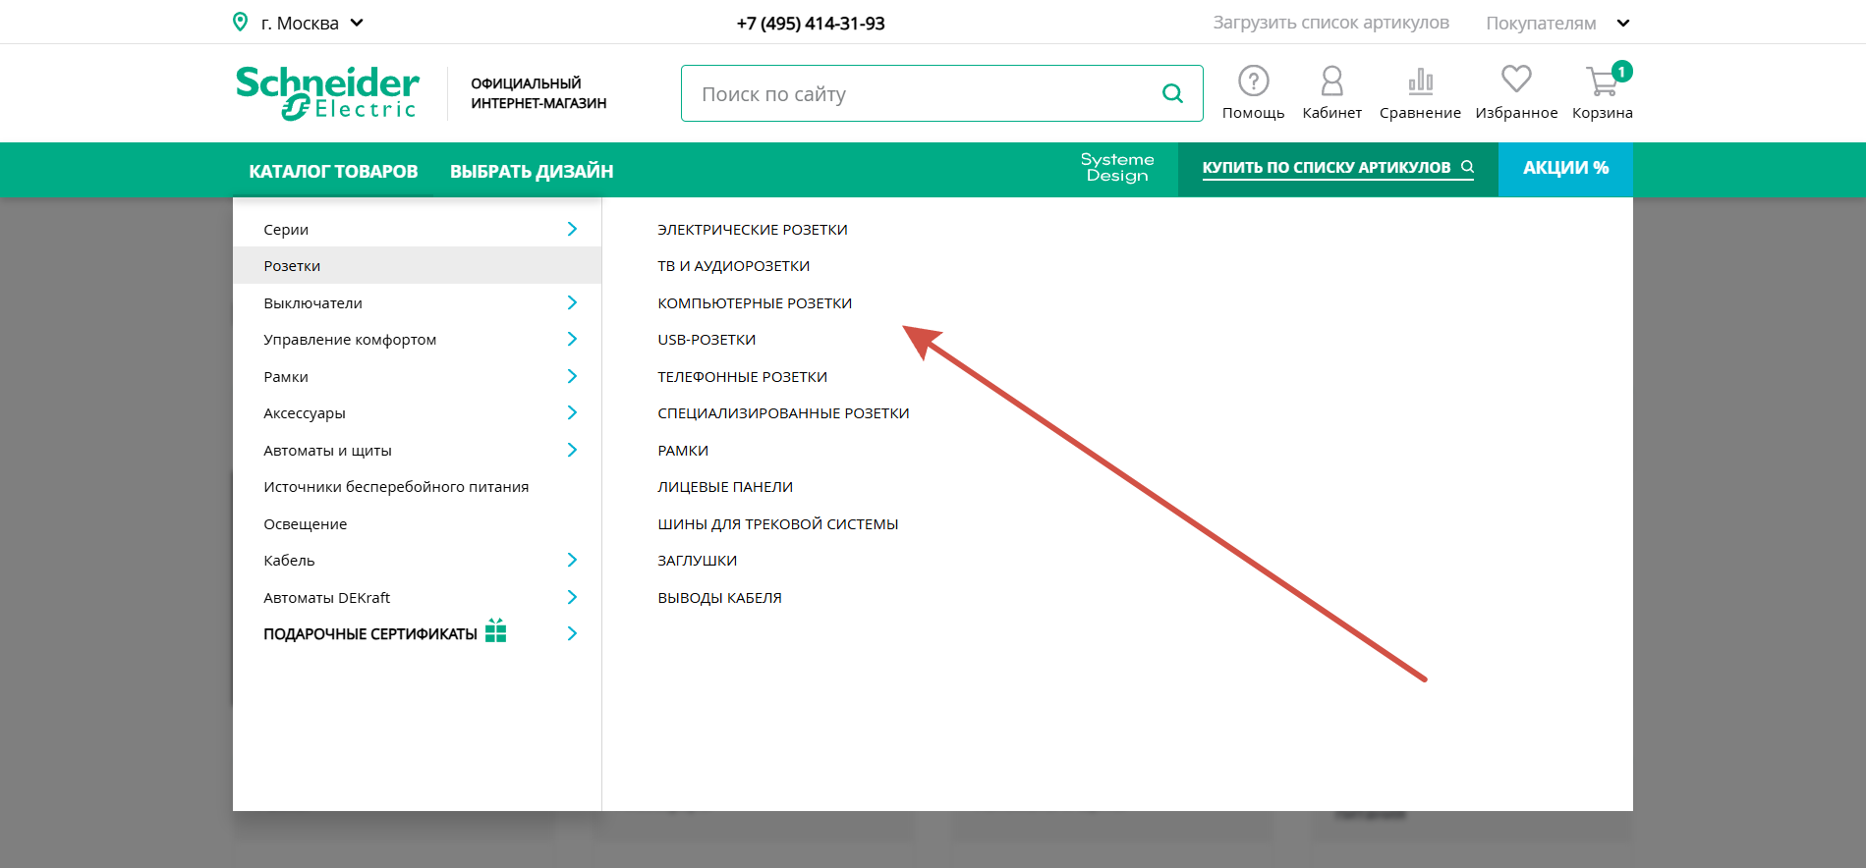Viewport: 1866px width, 868px height.
Task: Open the Избранное heart icon
Action: click(x=1516, y=80)
